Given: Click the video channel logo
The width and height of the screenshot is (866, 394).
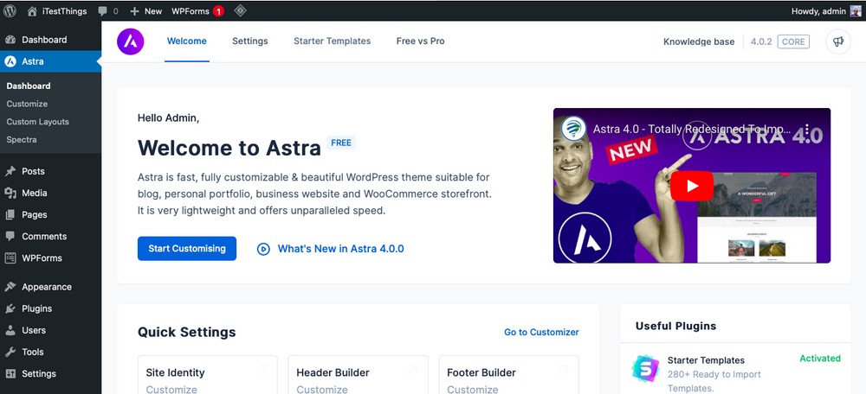Looking at the screenshot, I should pyautogui.click(x=574, y=129).
